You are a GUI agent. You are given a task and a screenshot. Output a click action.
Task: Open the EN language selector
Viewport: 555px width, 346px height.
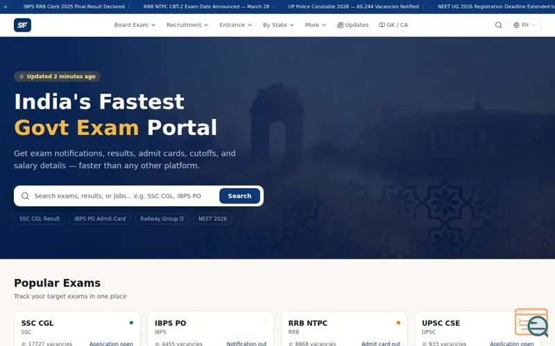coord(524,25)
